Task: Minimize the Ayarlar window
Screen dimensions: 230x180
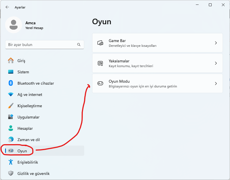Action: click(x=197, y=5)
